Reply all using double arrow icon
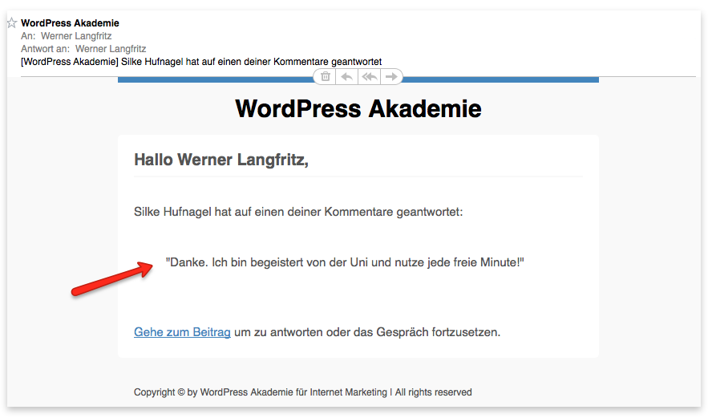The image size is (708, 418). coord(370,77)
